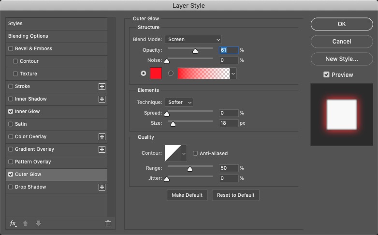Open the Contour picker dropdown arrow
This screenshot has width=378, height=235.
click(183, 154)
